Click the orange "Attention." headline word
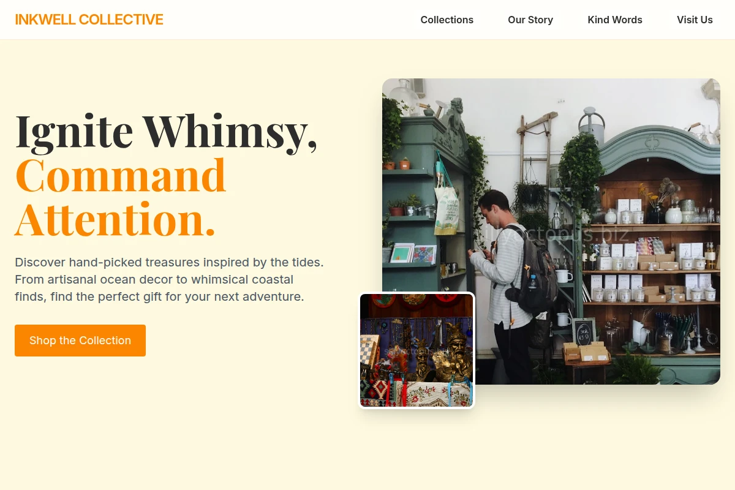 115,219
